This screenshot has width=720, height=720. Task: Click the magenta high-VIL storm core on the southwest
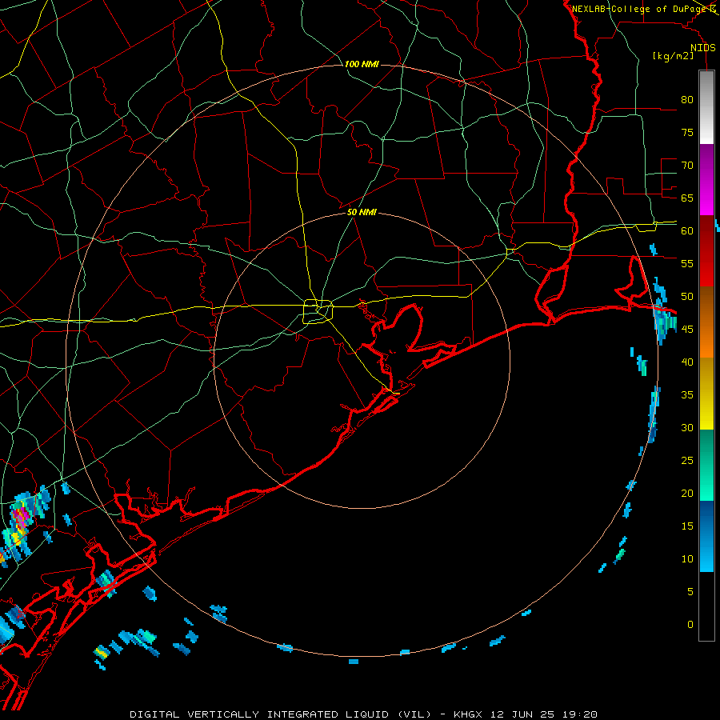tap(20, 518)
